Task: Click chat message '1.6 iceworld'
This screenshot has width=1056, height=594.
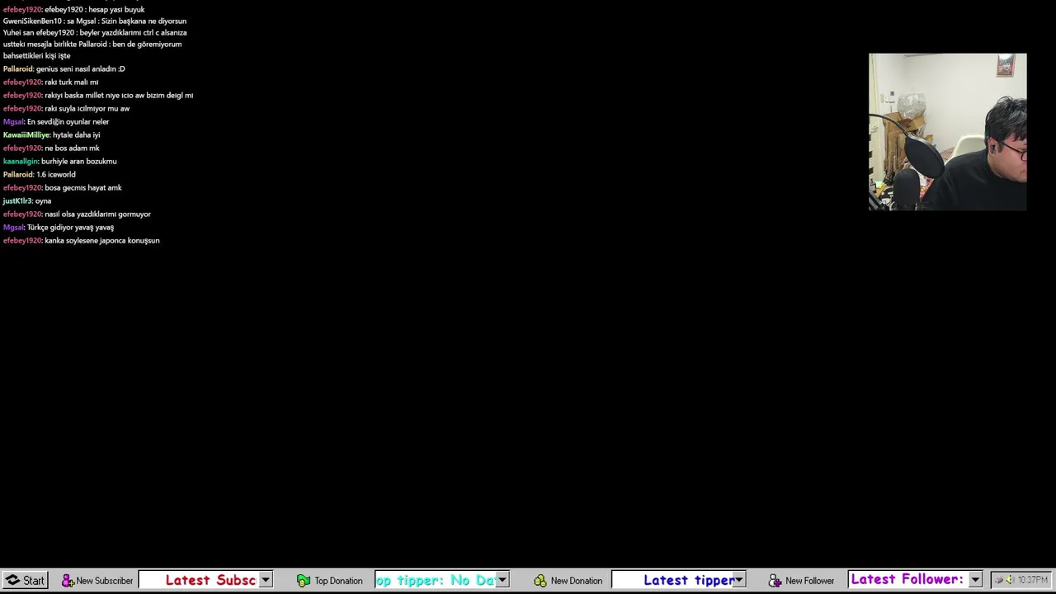Action: 55,174
